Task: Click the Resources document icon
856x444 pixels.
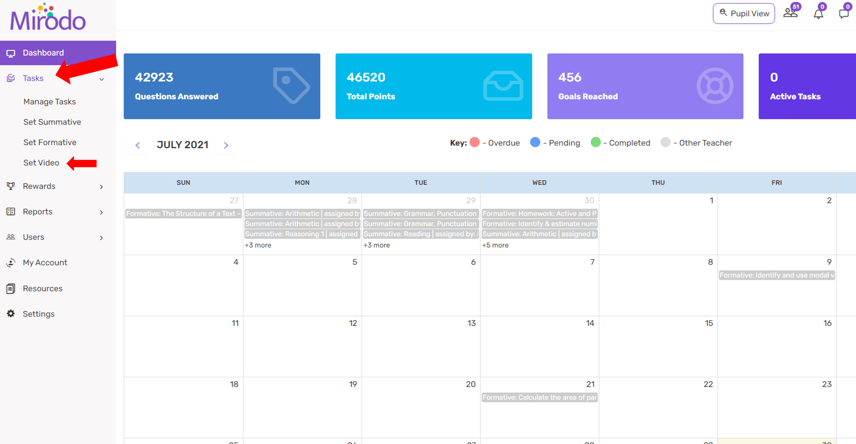Action: 11,289
